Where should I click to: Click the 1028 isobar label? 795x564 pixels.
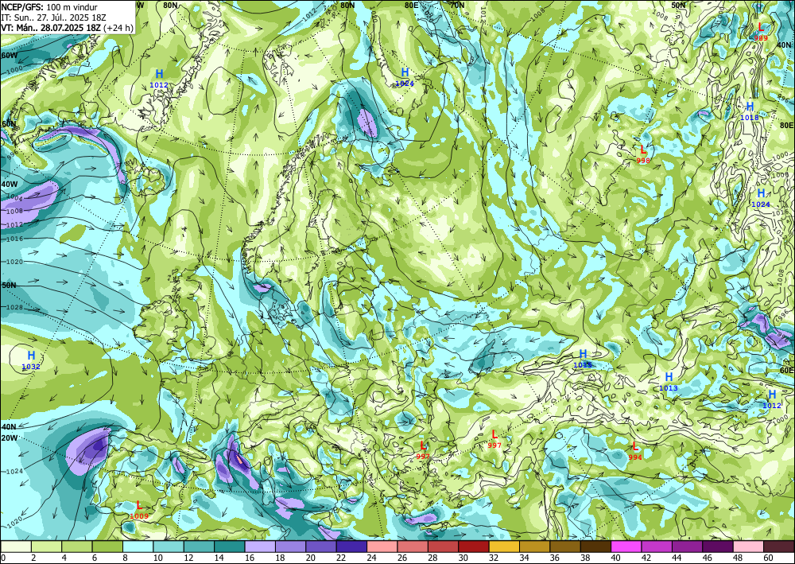pyautogui.click(x=14, y=308)
